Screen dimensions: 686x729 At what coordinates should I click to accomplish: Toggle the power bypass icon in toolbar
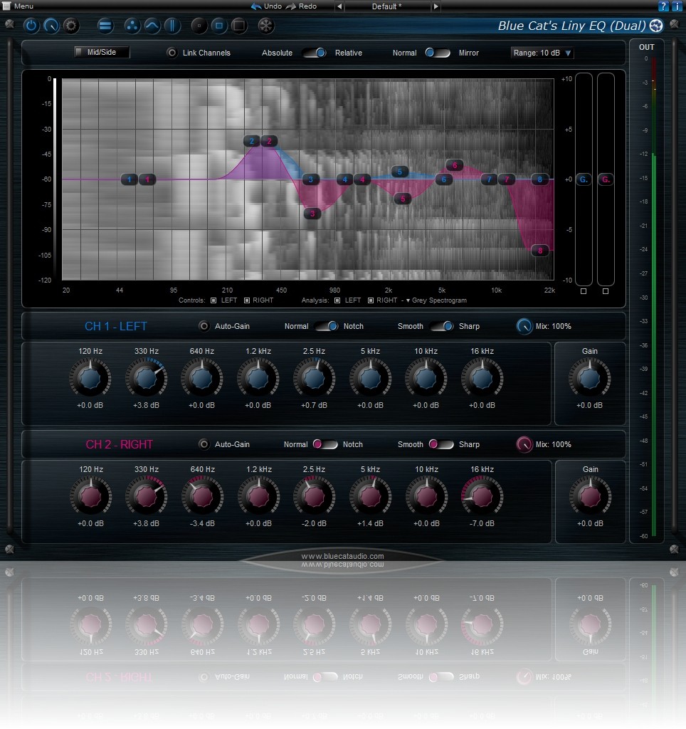(x=31, y=26)
